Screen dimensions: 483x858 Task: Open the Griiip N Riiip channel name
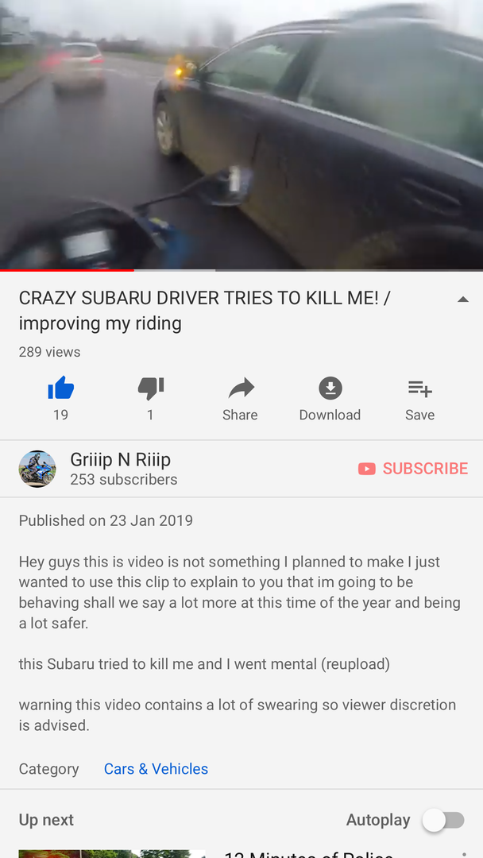[x=120, y=460]
